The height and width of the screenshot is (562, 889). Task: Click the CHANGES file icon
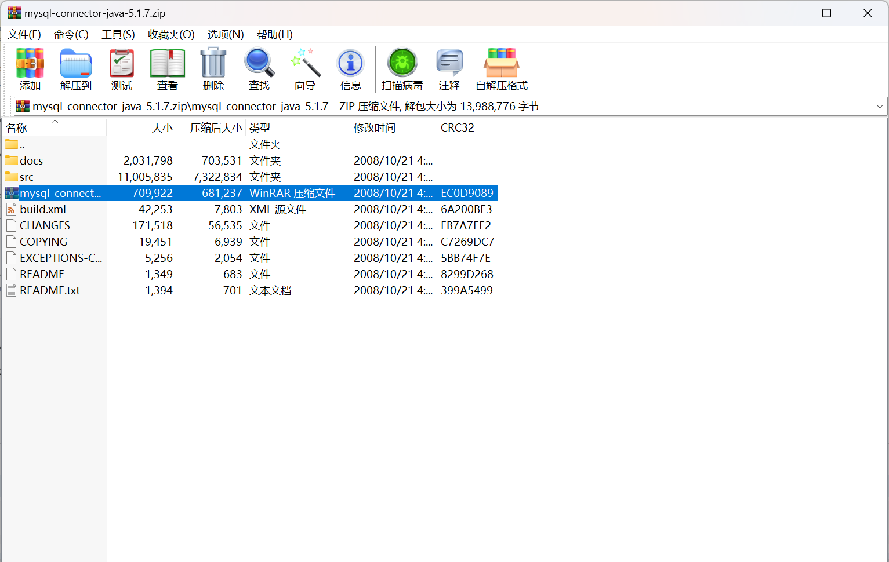12,225
